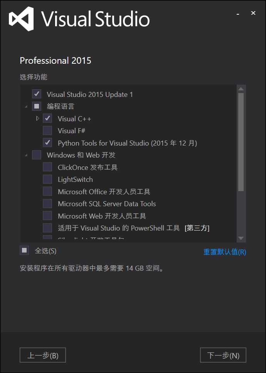Expand the Visual C++ tree node
The image size is (266, 373).
coord(37,118)
